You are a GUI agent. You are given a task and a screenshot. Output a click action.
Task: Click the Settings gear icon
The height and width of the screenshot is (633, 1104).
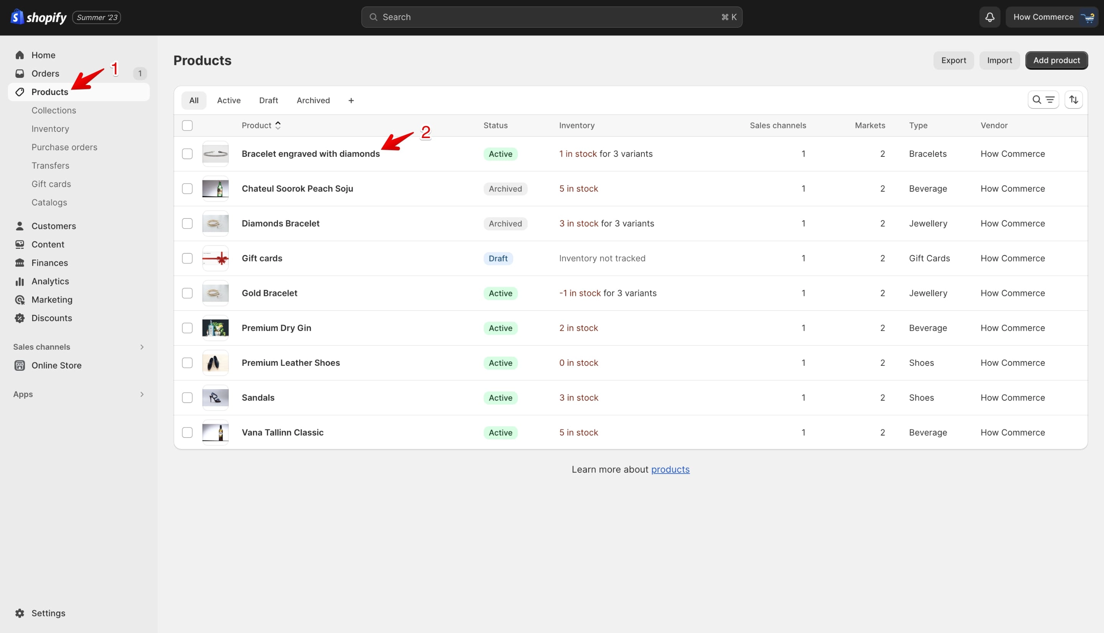20,613
